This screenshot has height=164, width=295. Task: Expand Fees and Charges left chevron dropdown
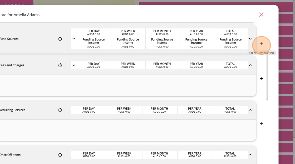[74, 65]
